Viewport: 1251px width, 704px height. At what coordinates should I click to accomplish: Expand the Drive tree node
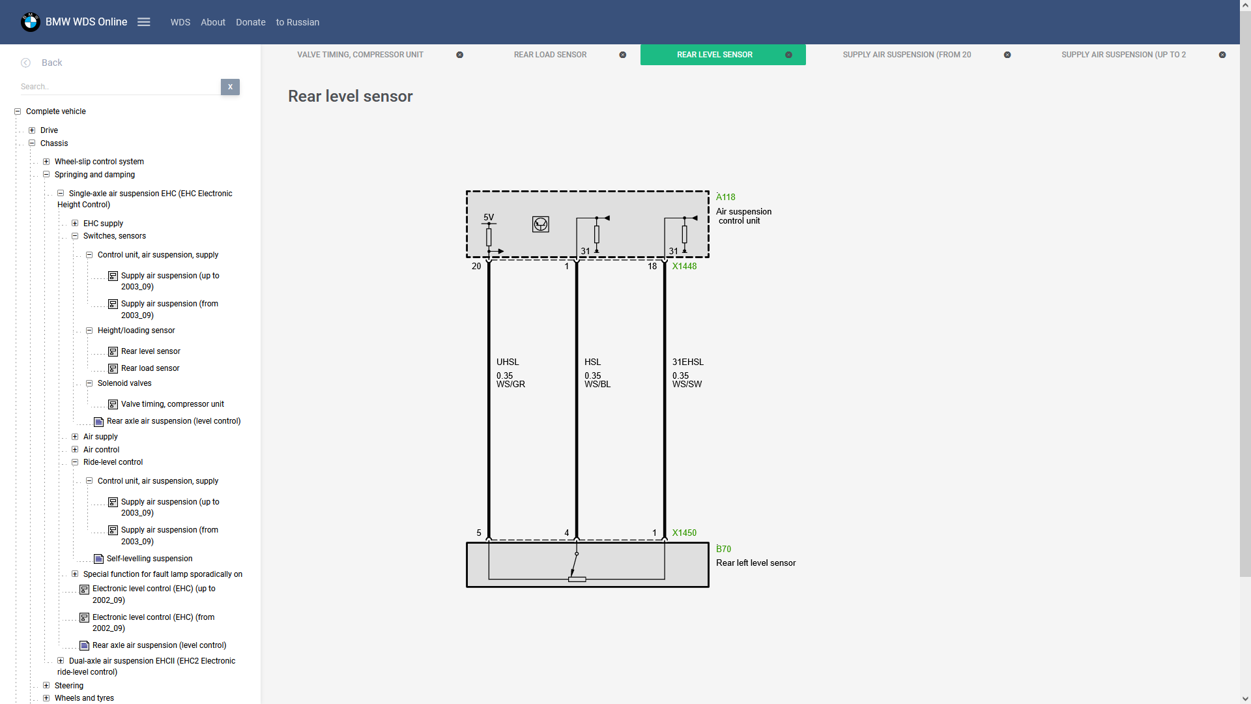click(32, 130)
